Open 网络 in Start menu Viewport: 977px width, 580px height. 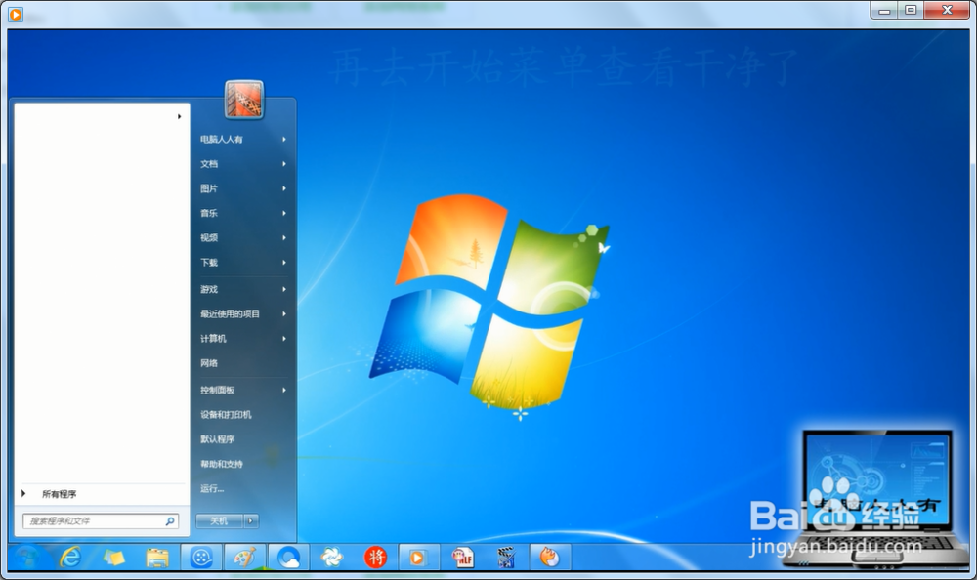pos(209,363)
